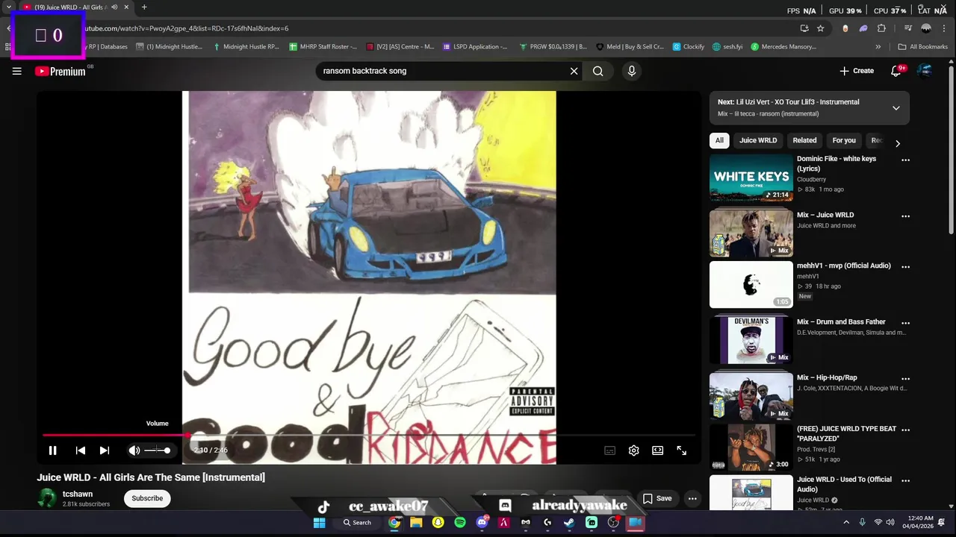The height and width of the screenshot is (537, 956).
Task: Open the 'All Bookmarks' folder
Action: [x=923, y=46]
